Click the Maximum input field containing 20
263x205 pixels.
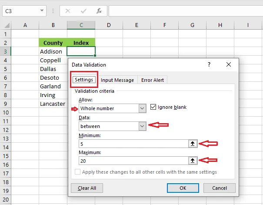[133, 161]
